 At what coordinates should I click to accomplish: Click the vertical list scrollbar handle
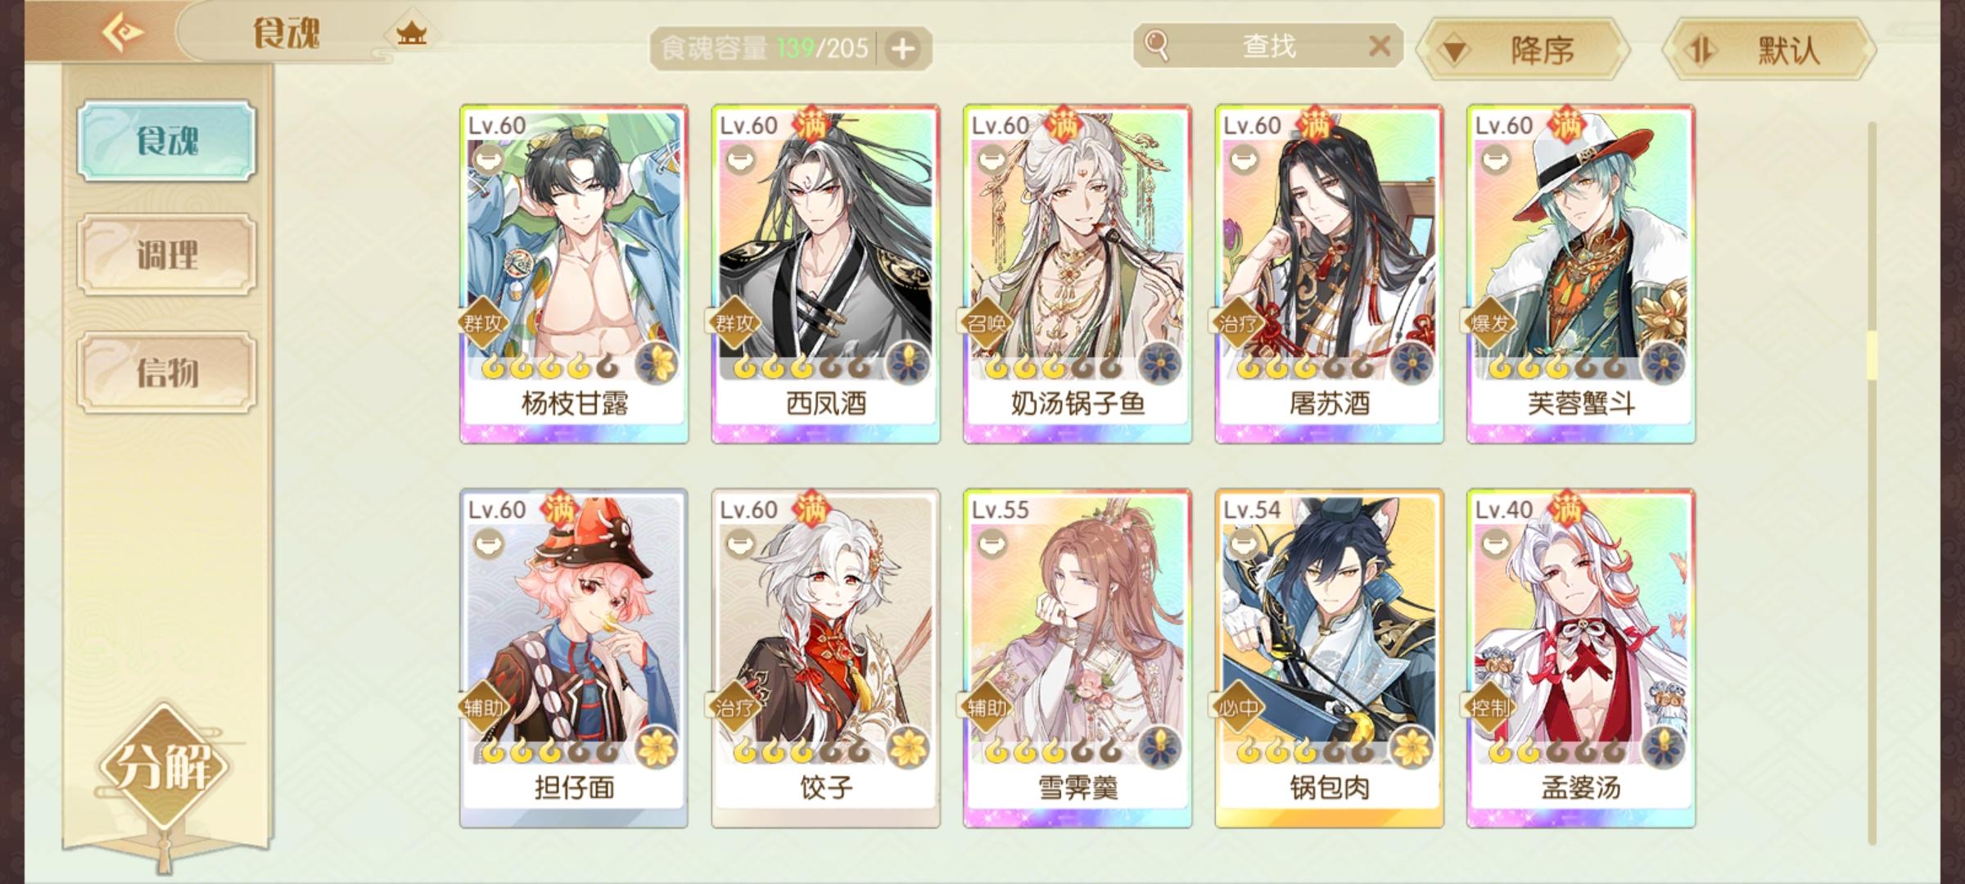(1872, 354)
